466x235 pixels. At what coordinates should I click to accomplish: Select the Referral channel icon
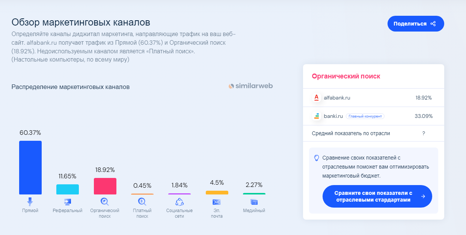68,202
